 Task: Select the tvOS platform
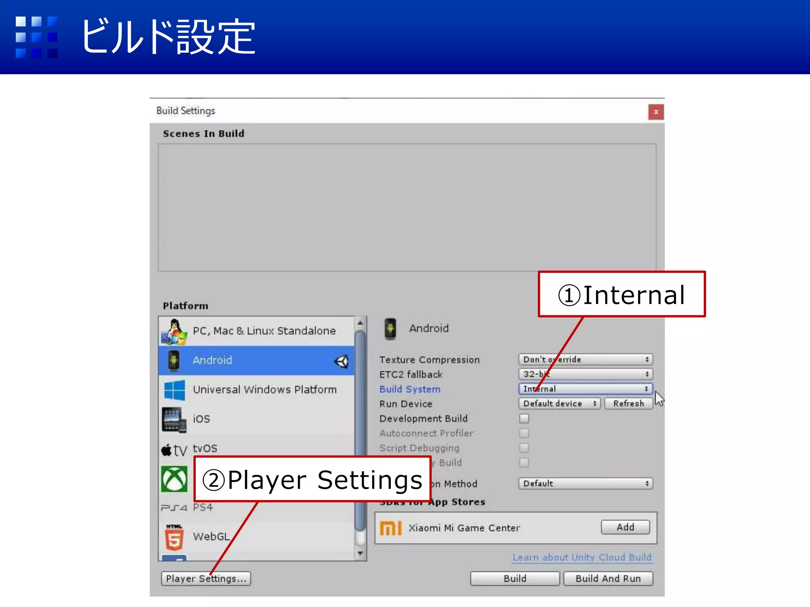tap(257, 449)
